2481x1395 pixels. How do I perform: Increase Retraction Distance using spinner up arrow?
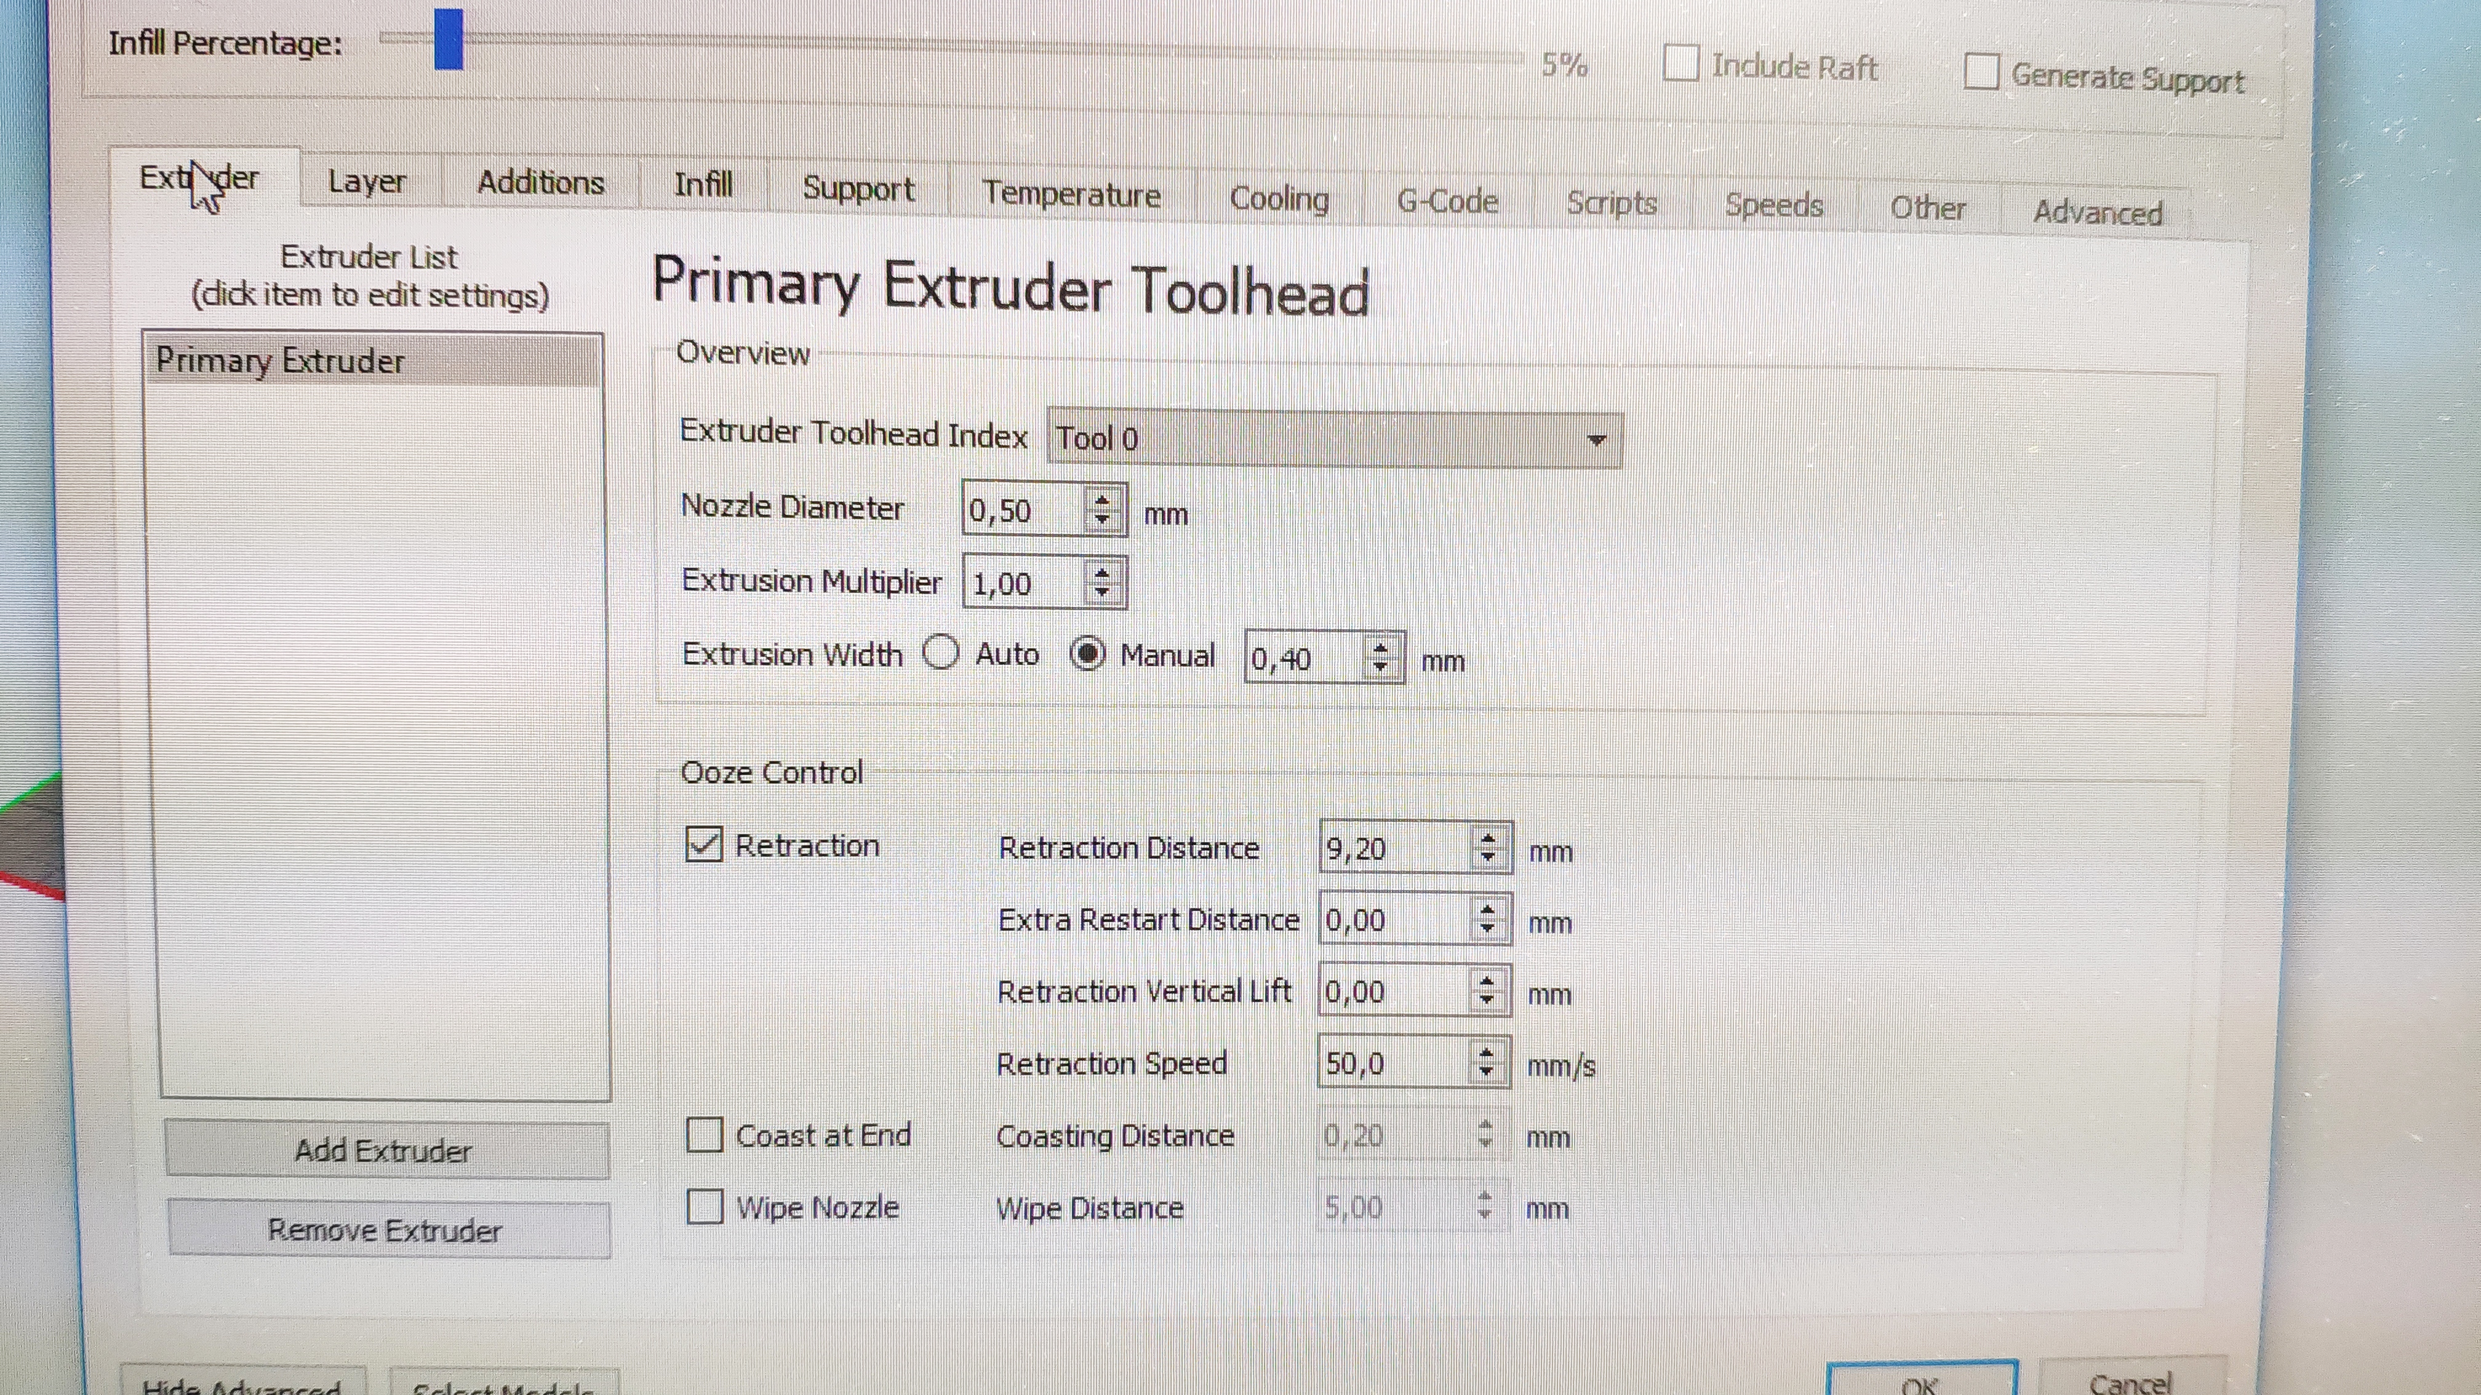pyautogui.click(x=1489, y=838)
